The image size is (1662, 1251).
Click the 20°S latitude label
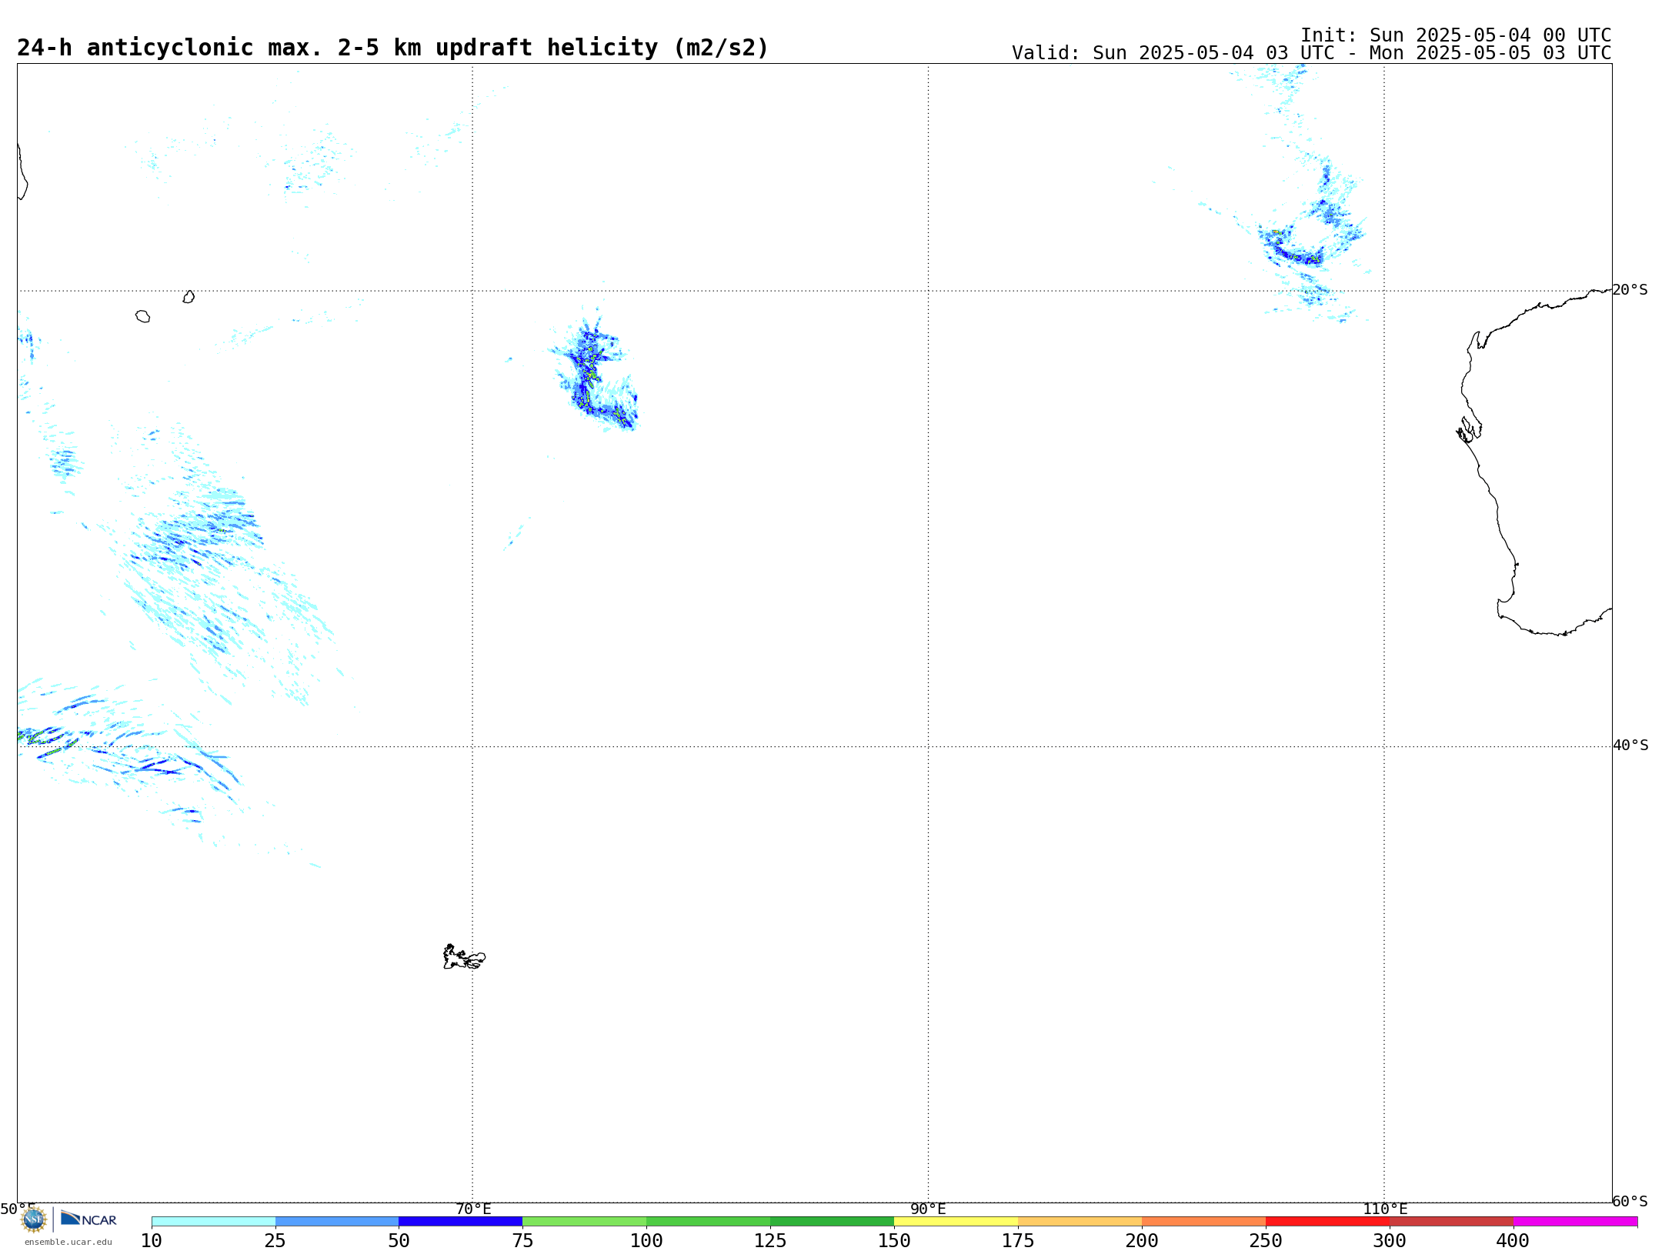click(x=1630, y=290)
